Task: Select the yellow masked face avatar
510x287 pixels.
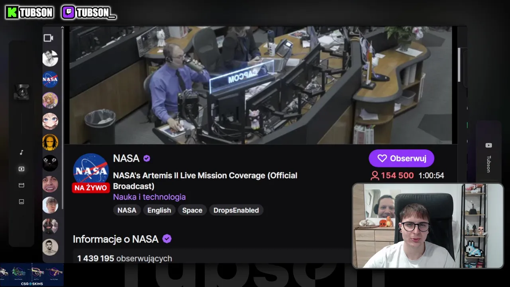Action: (x=50, y=142)
